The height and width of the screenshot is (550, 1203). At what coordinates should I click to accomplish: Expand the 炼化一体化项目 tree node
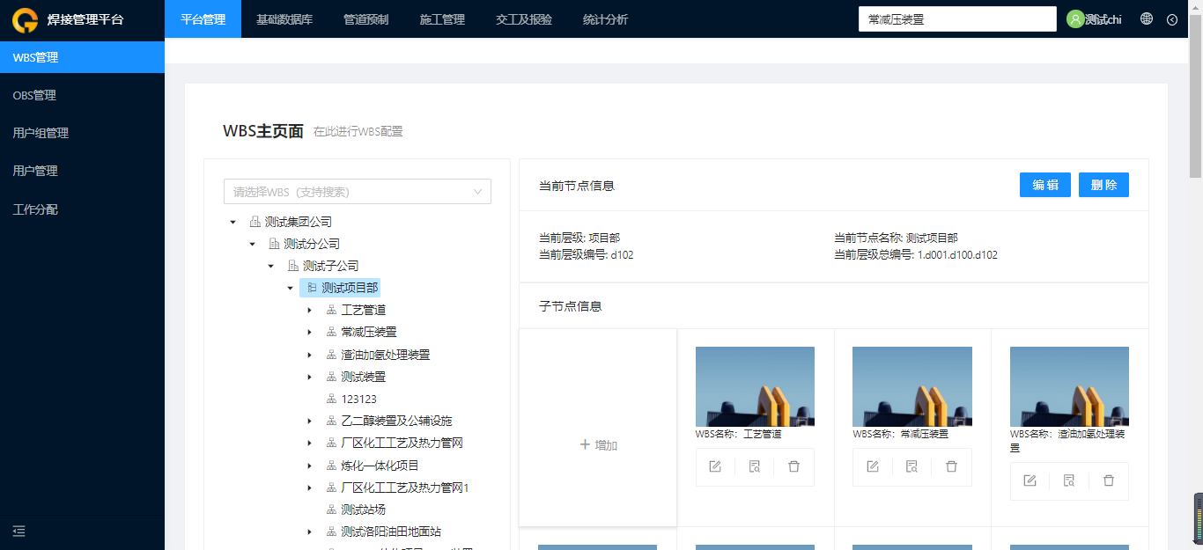(x=309, y=466)
